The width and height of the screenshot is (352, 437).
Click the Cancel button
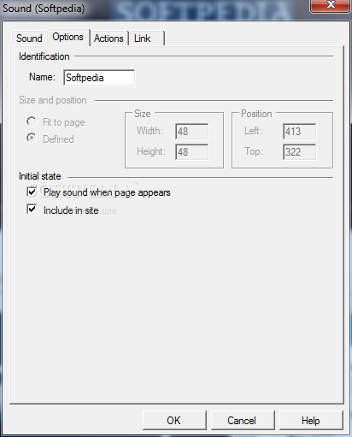point(243,421)
